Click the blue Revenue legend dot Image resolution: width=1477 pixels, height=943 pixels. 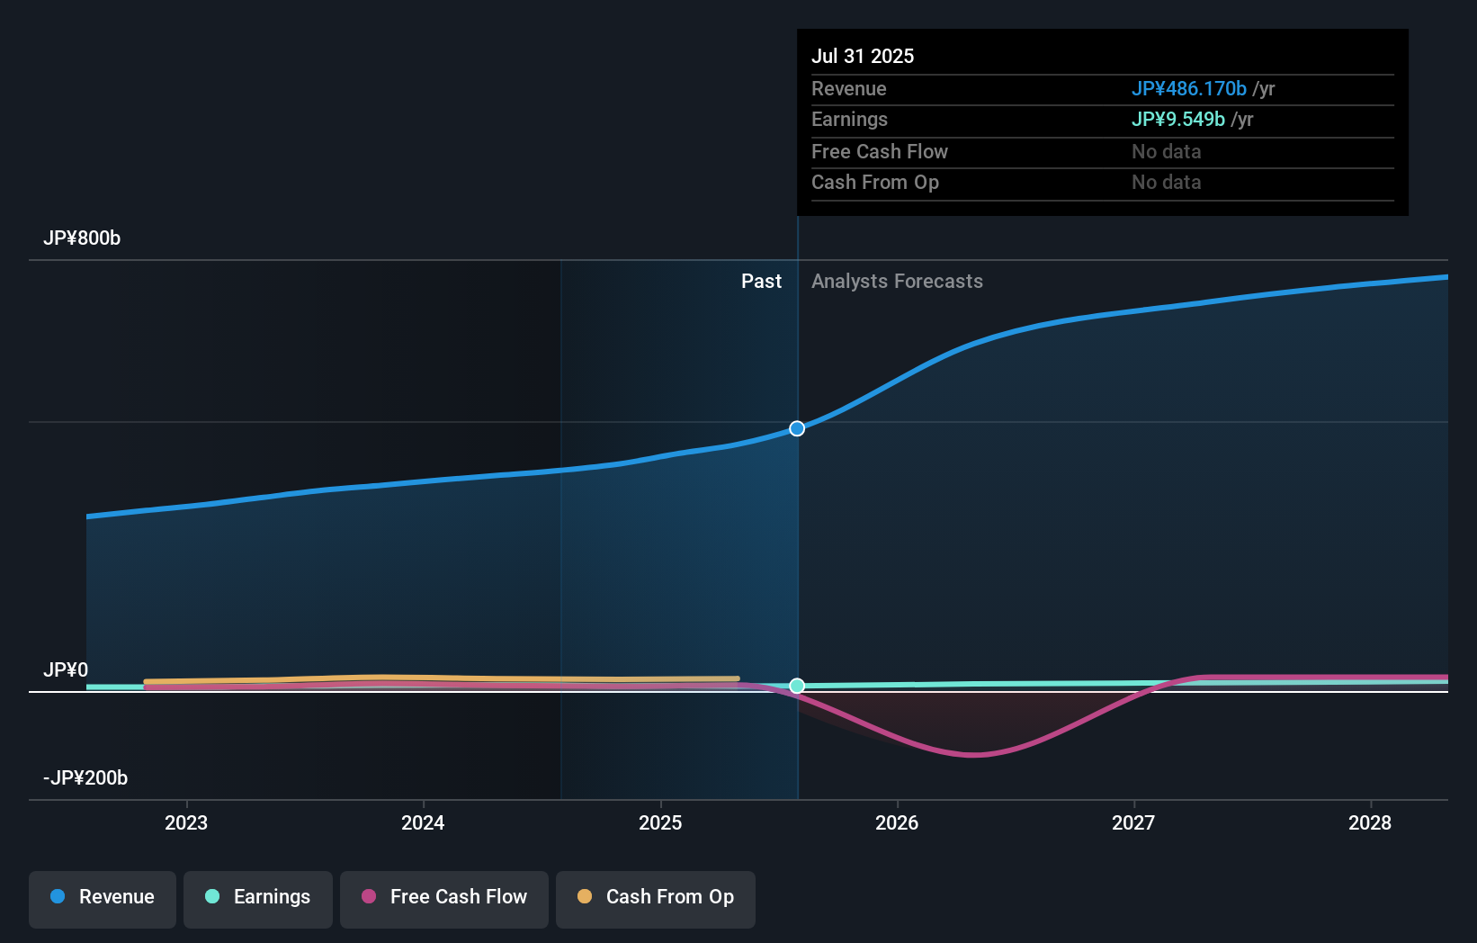(x=58, y=897)
